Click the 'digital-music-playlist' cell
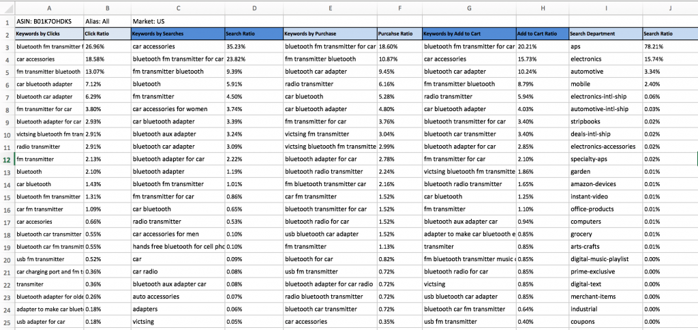Screen dimensions: 698x330 606,259
